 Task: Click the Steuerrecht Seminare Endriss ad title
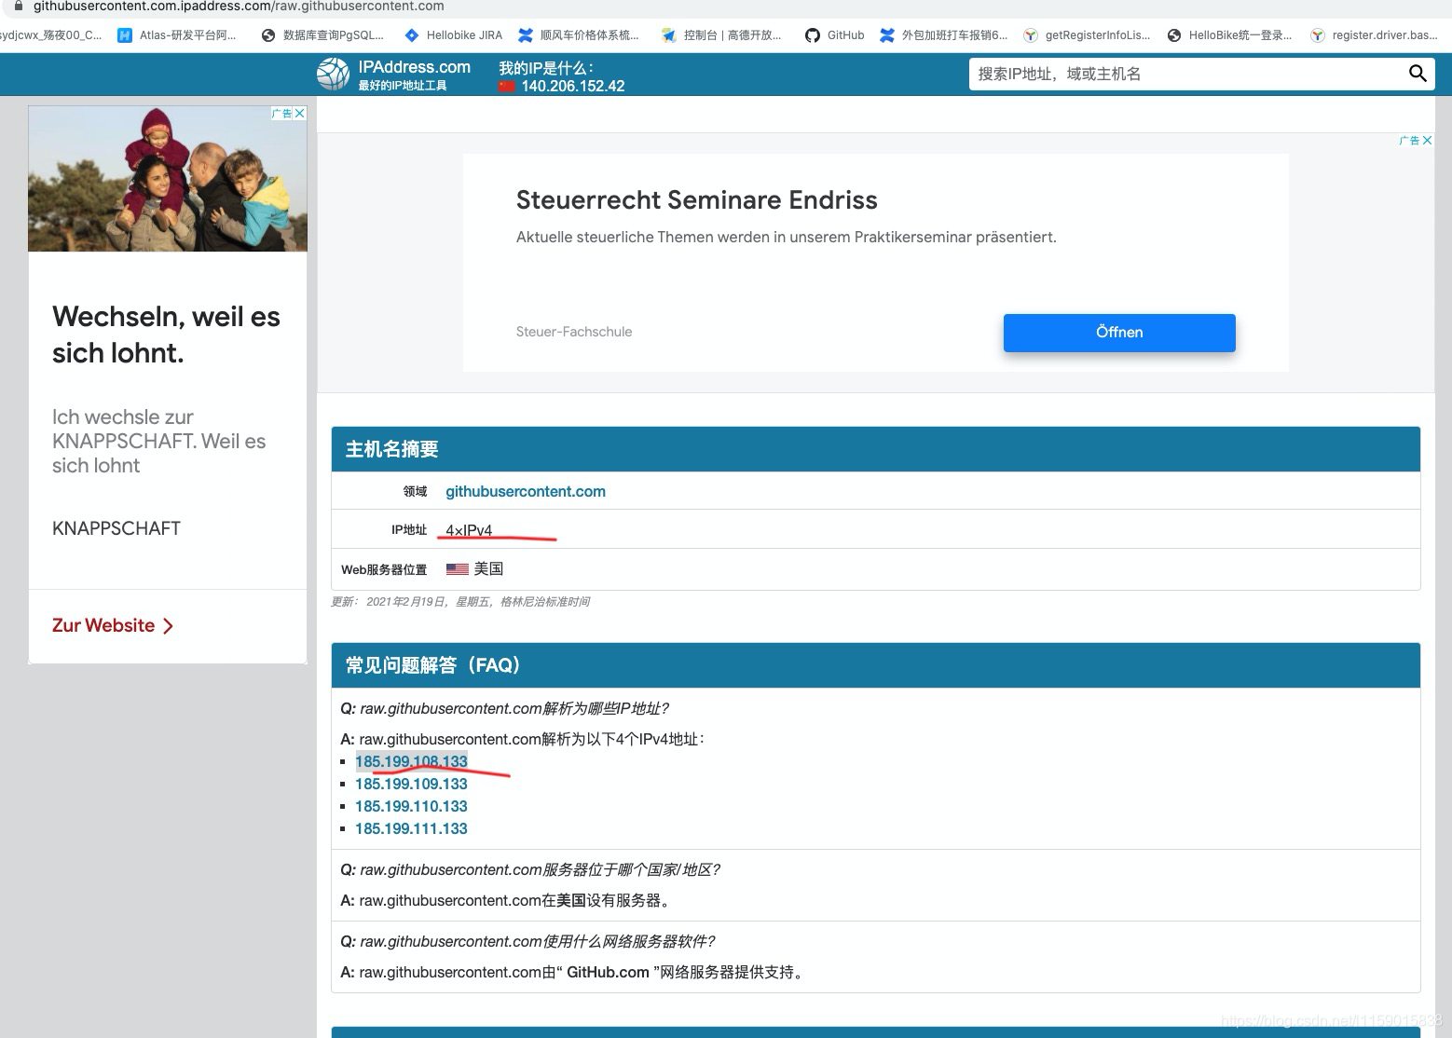click(x=697, y=200)
